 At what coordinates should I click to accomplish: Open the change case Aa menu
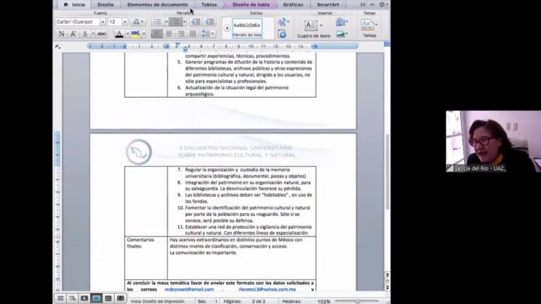coord(137,22)
